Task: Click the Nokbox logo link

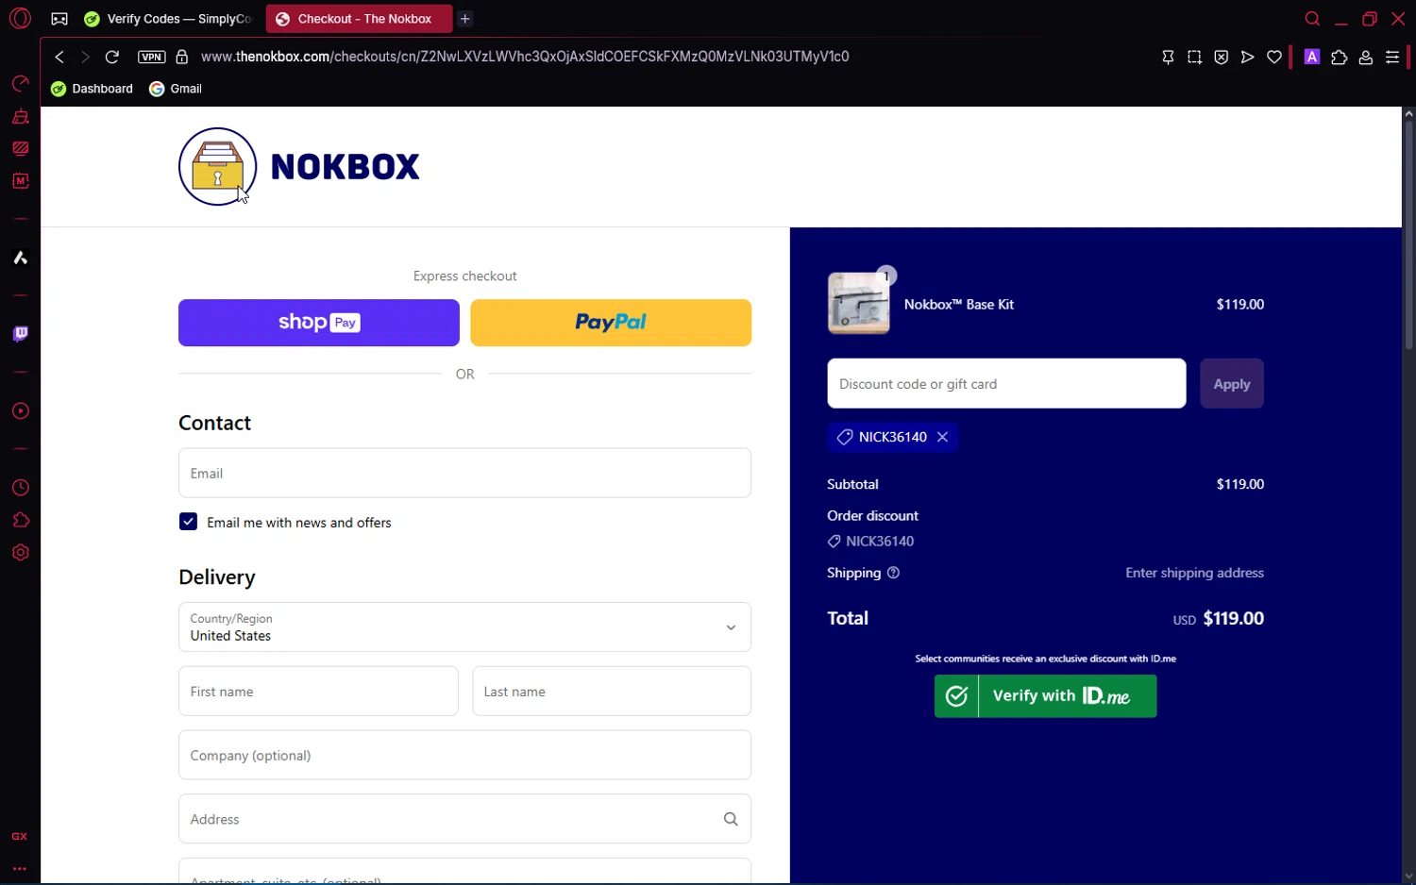Action: pos(299,166)
